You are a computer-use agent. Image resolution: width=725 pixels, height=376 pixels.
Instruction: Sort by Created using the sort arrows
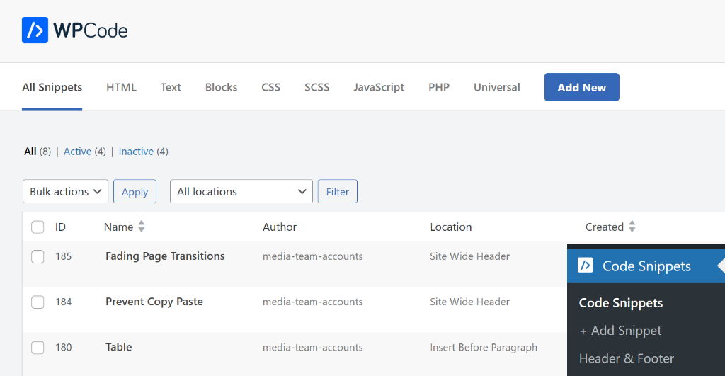(x=632, y=227)
